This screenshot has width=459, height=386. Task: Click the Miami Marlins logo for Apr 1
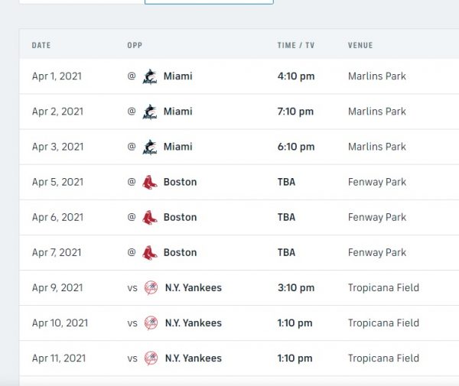[x=151, y=76]
